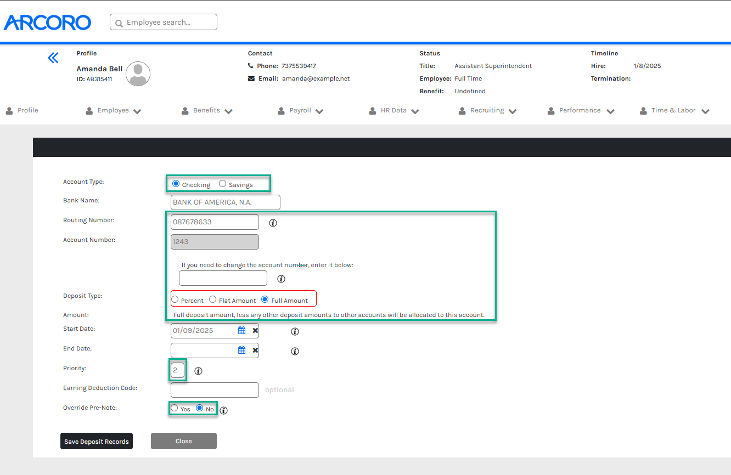This screenshot has width=731, height=475.
Task: Focus the Employee search field
Action: (x=164, y=22)
